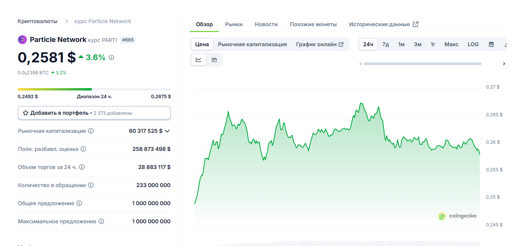Click the right arrow of range scroller
This screenshot has width=525, height=246.
tap(504, 64)
